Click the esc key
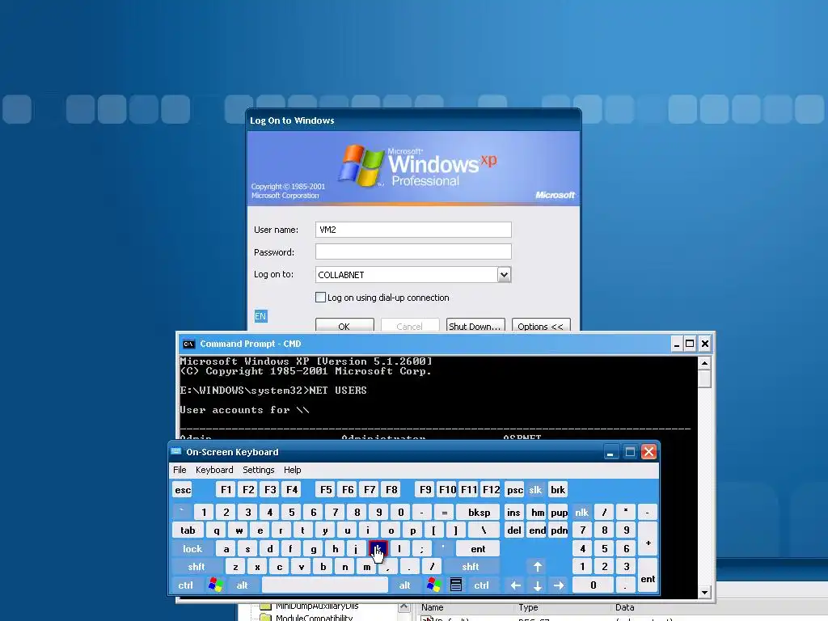The width and height of the screenshot is (828, 621). tap(183, 489)
